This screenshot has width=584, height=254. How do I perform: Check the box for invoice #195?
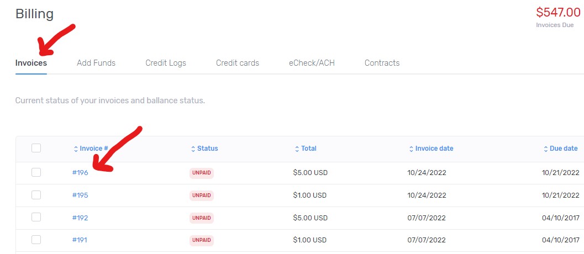36,195
